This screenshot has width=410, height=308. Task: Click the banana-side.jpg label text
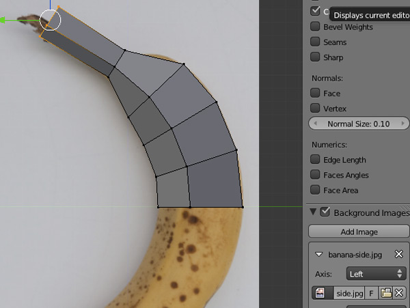355,255
